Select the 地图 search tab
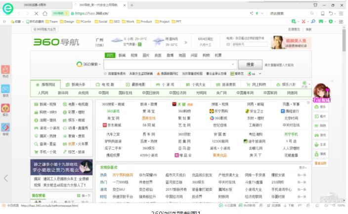This screenshot has height=214, width=348. coord(182,55)
